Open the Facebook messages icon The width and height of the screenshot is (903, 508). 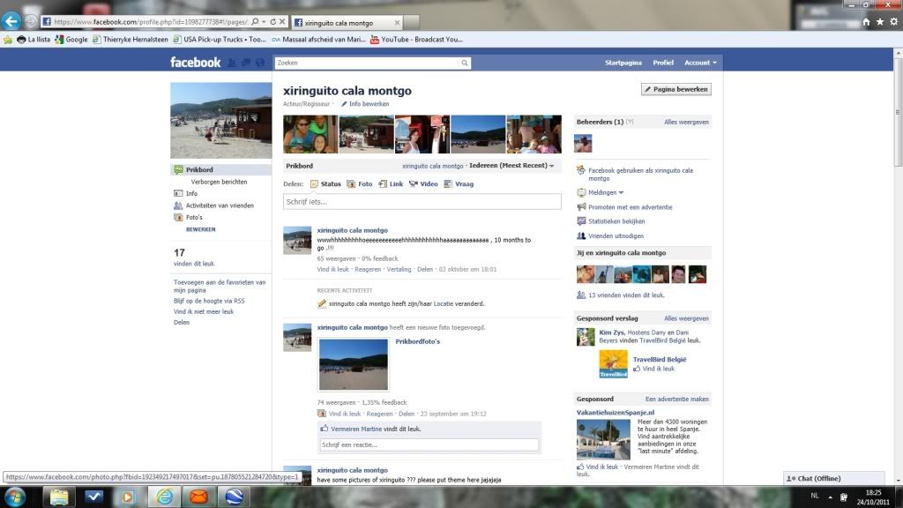coord(246,63)
